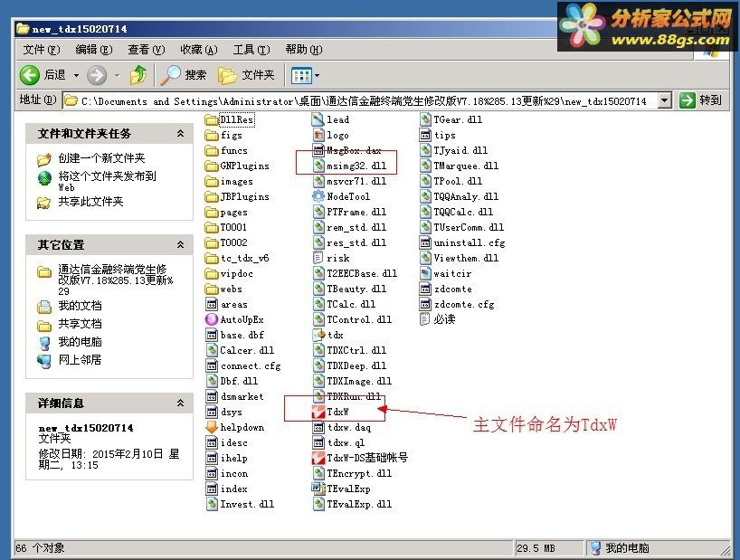
Task: Open the Search magnifier in toolbar
Action: pyautogui.click(x=170, y=75)
